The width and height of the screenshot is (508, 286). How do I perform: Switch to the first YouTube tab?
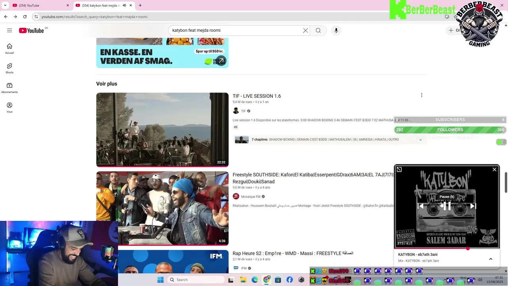pos(40,5)
